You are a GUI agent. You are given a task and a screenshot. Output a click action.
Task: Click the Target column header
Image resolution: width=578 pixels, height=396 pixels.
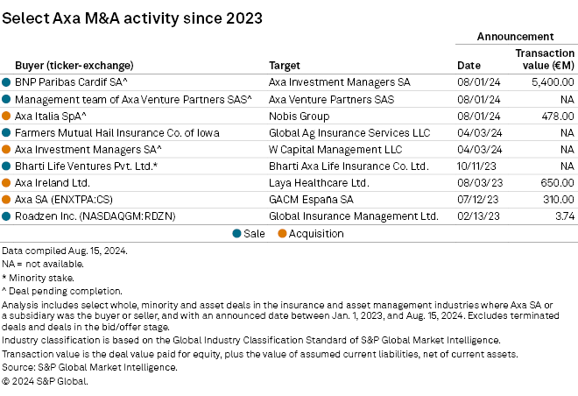(284, 65)
